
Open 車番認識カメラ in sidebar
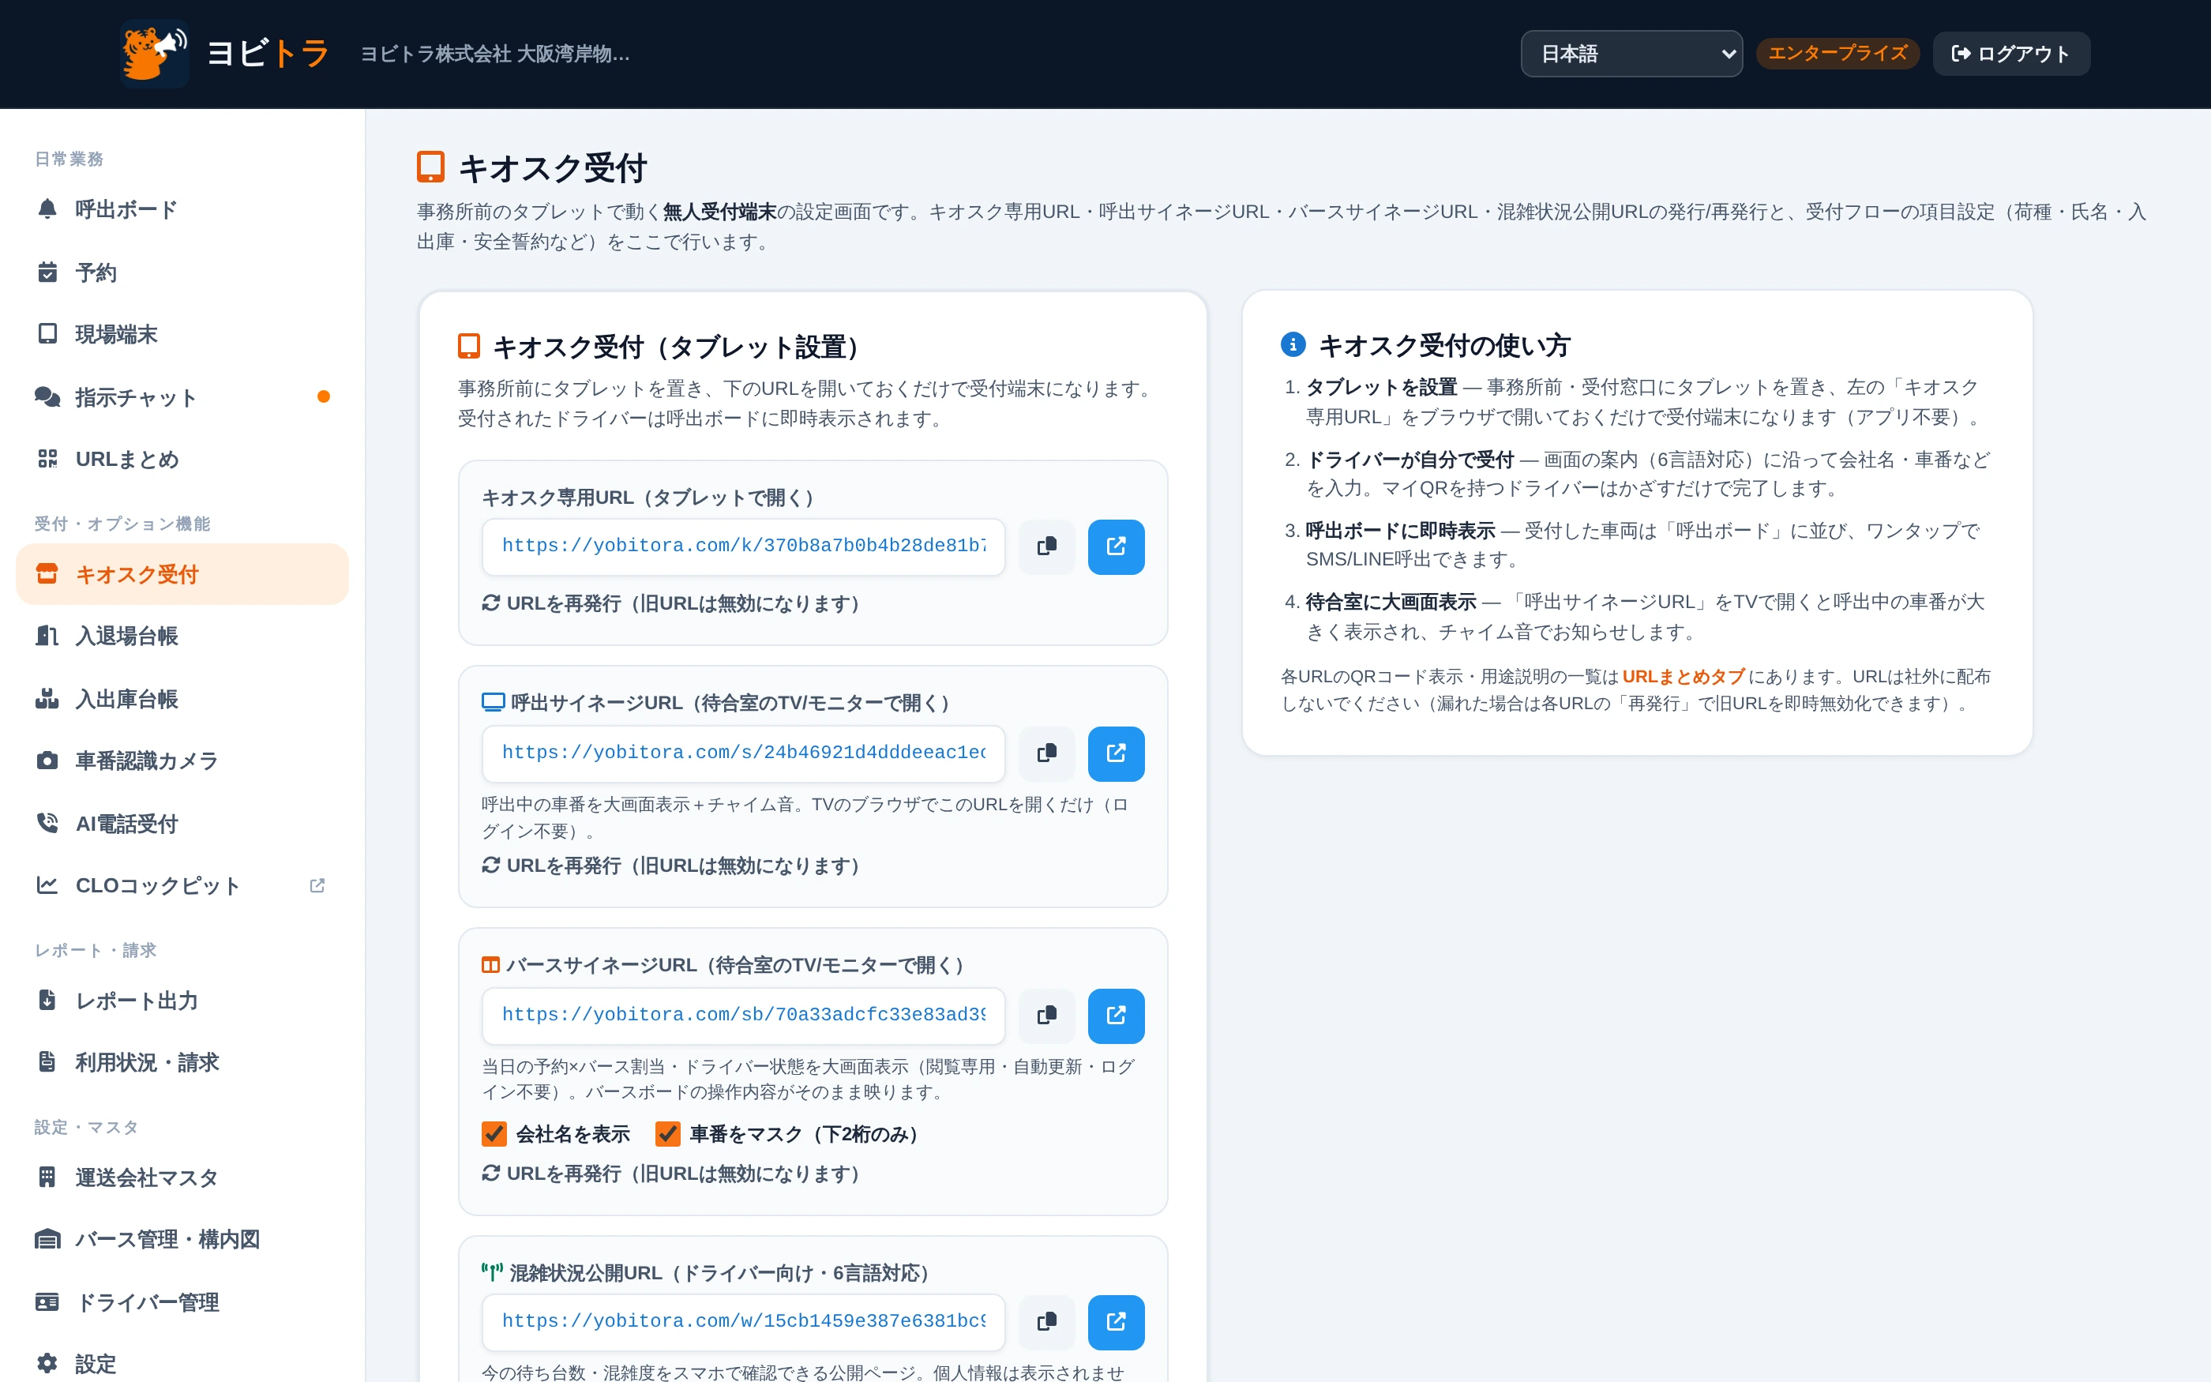coord(182,760)
